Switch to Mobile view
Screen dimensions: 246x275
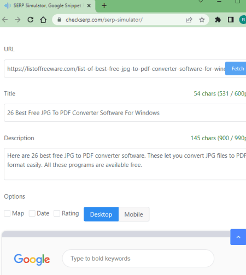134,214
